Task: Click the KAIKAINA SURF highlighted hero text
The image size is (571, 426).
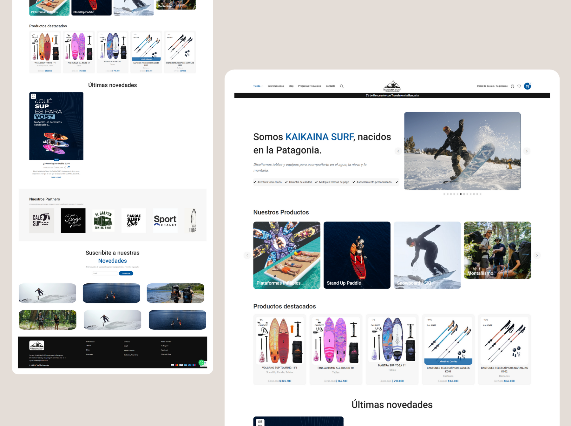Action: click(319, 137)
